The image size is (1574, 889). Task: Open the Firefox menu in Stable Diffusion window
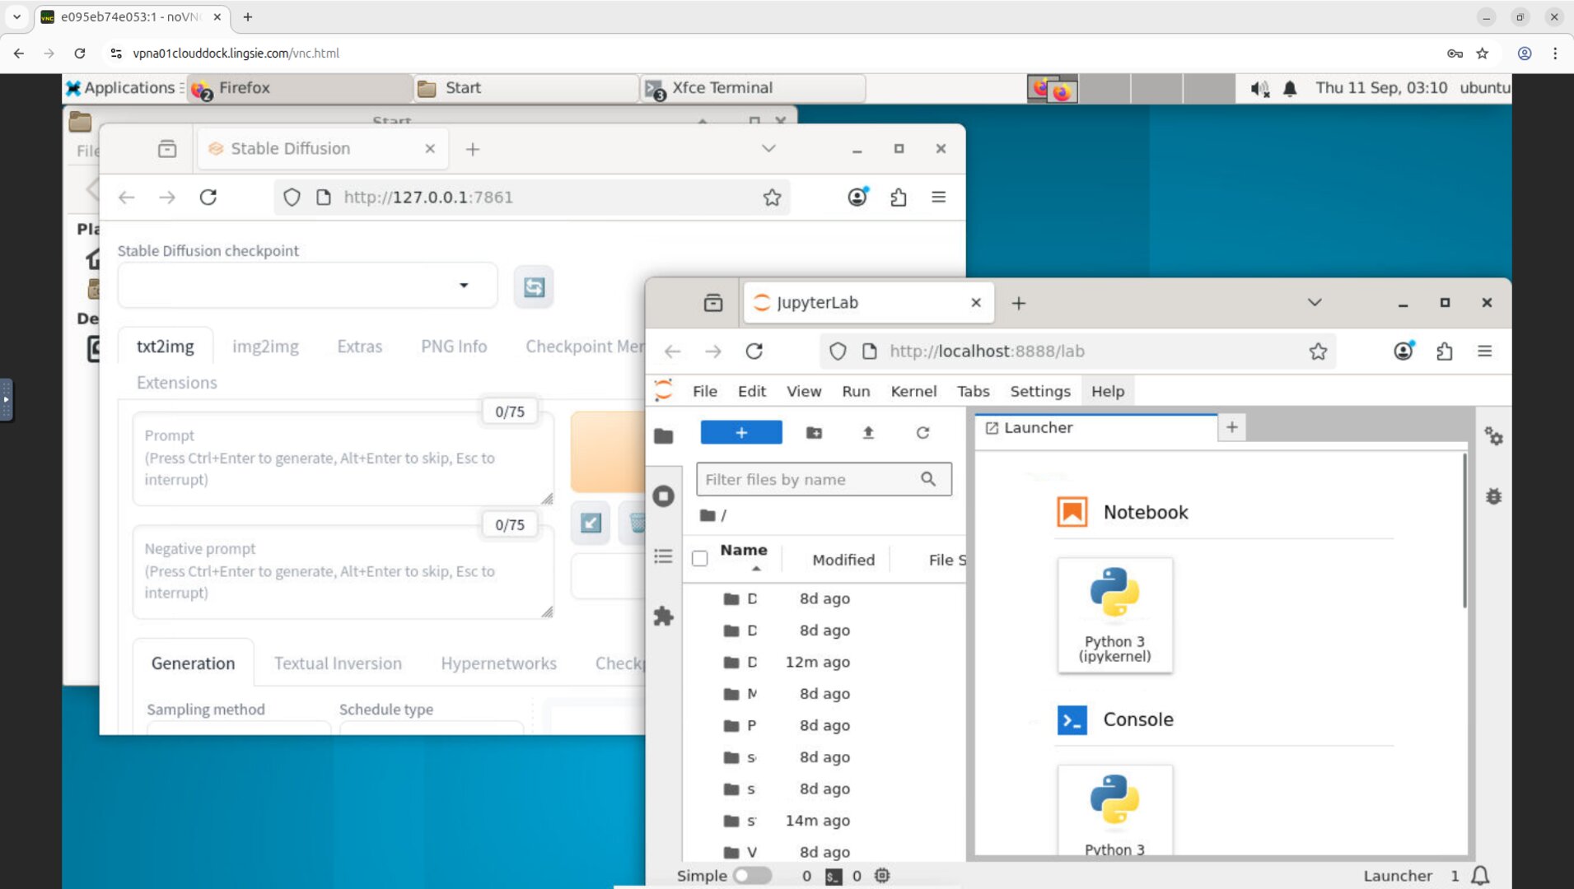coord(938,197)
